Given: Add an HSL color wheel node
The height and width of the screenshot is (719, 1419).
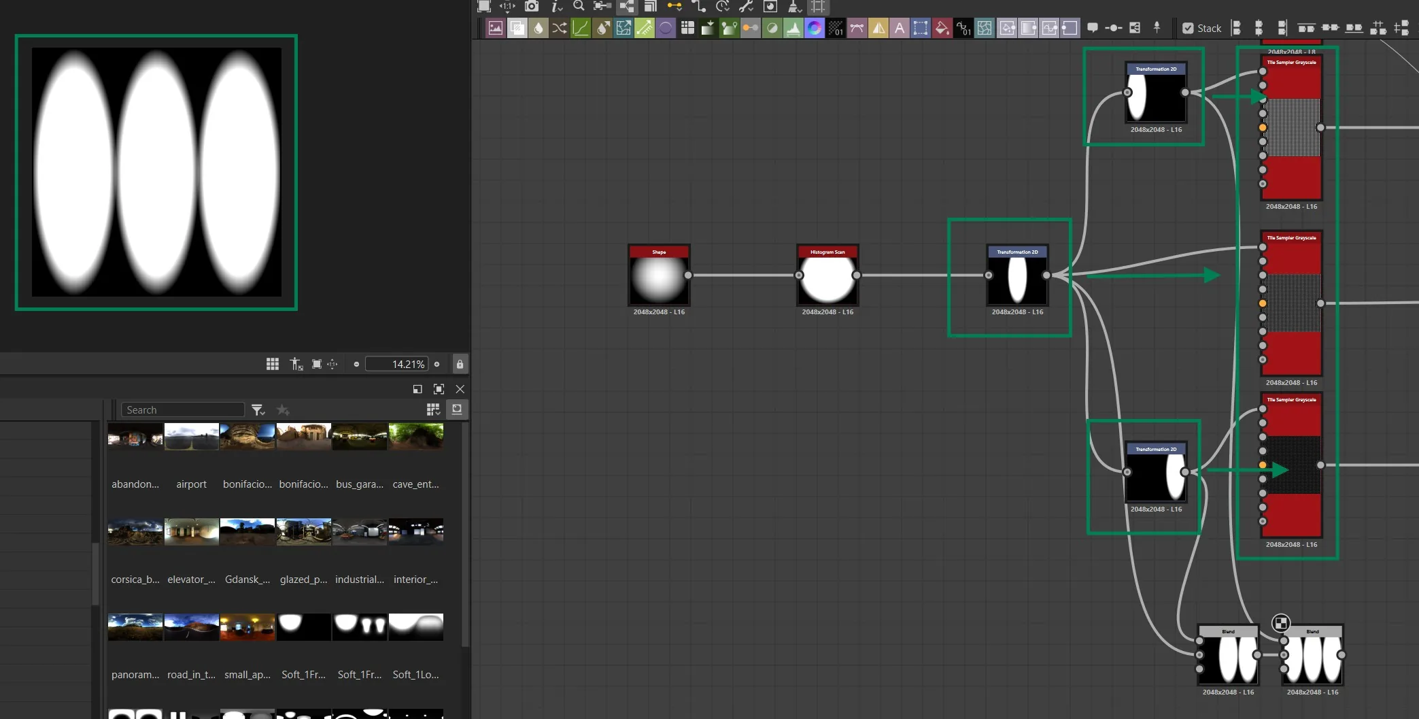Looking at the screenshot, I should coord(815,28).
